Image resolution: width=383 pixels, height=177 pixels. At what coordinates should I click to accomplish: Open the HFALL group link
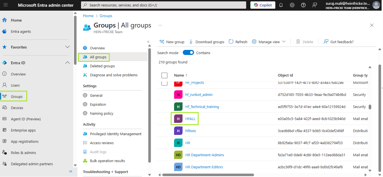(190, 119)
